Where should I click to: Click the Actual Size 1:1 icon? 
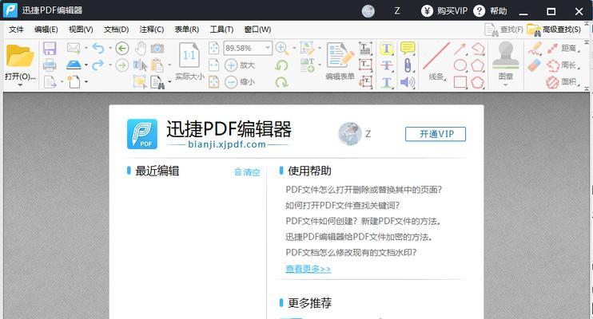(189, 56)
